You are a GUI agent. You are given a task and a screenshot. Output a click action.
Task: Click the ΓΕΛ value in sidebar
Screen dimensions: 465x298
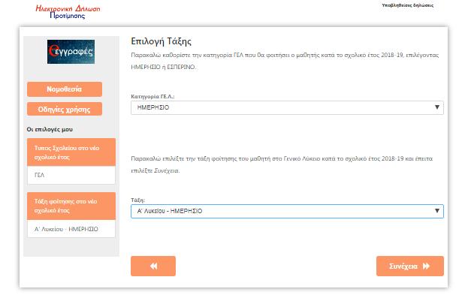71,175
